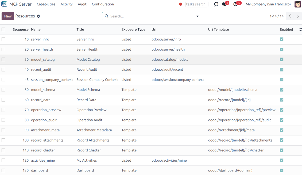Image resolution: width=302 pixels, height=175 pixels.
Task: Click the New button
Action: [x=7, y=16]
